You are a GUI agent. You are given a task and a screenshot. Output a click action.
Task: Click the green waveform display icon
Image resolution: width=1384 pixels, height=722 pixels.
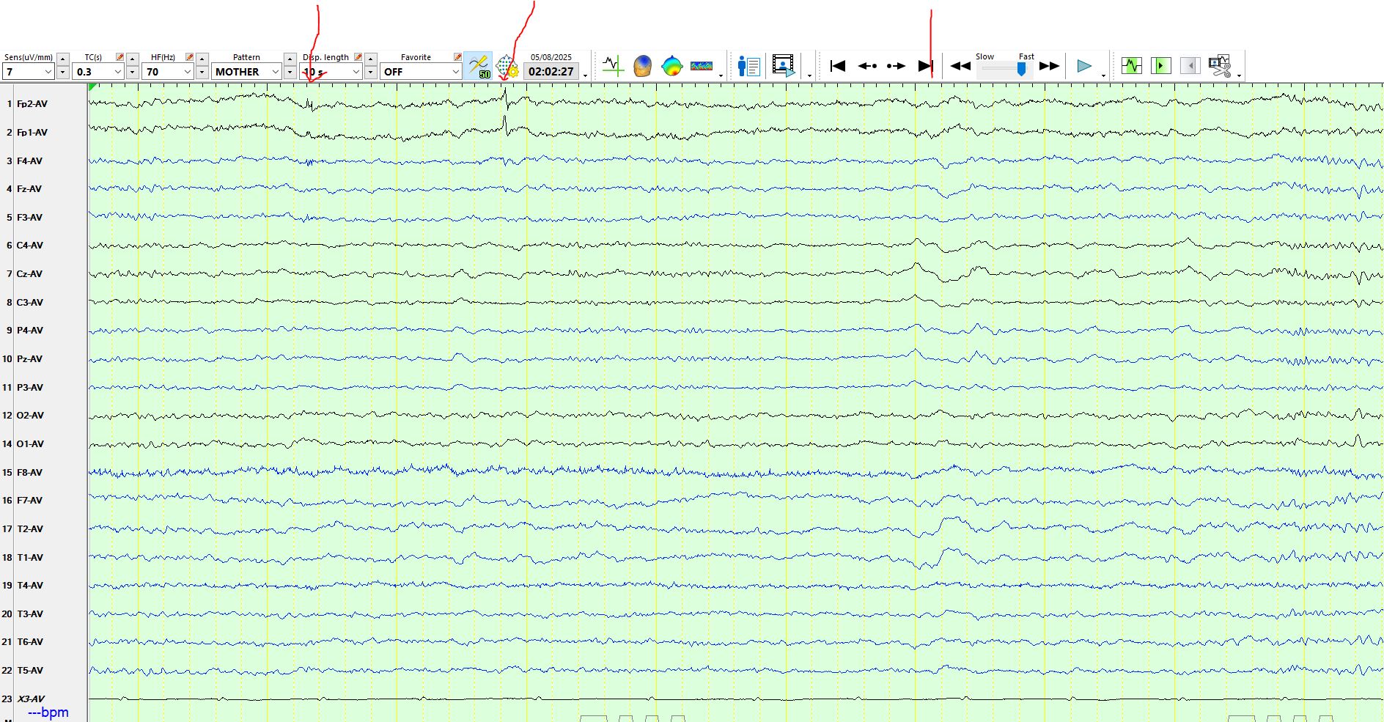(1132, 66)
